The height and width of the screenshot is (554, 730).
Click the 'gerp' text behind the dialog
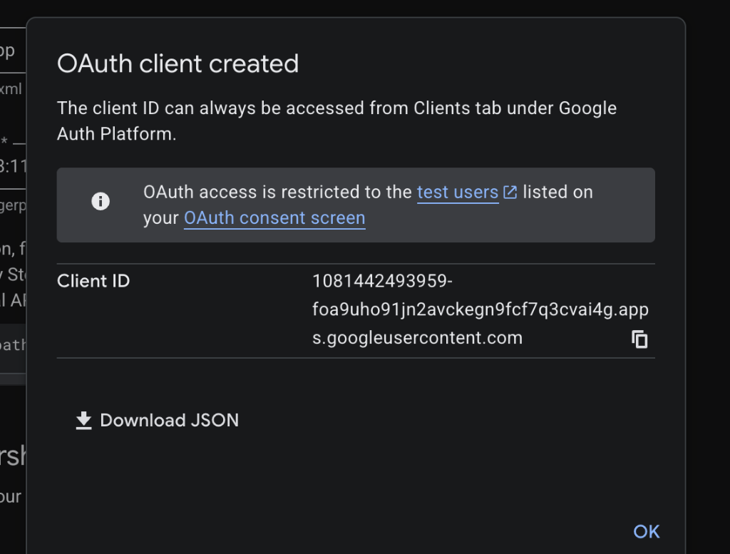13,205
